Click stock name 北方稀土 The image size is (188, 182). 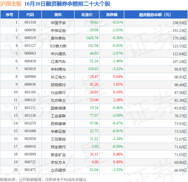(x=58, y=100)
